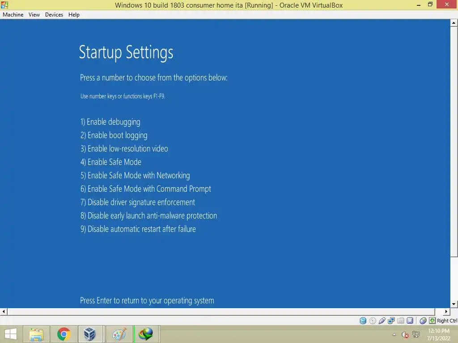458x343 pixels.
Task: Open Paint from the taskbar
Action: coord(119,334)
